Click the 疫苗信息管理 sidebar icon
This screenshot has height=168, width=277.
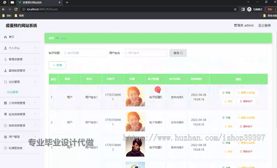coord(5,114)
